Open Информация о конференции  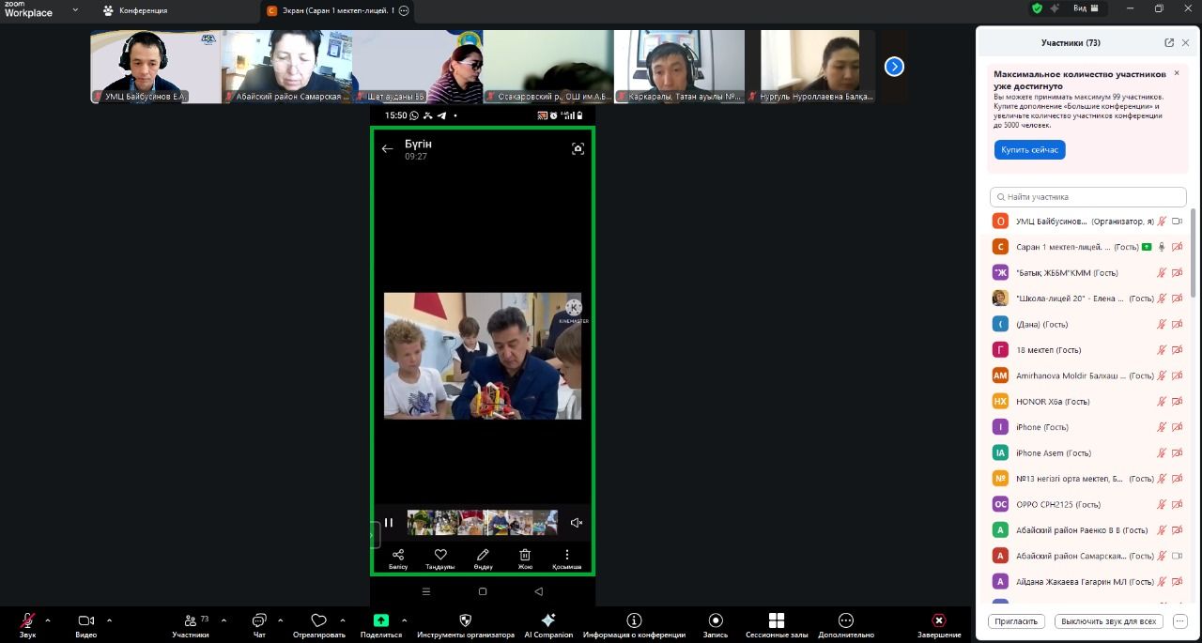pyautogui.click(x=634, y=620)
